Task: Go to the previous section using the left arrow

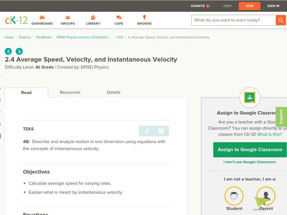Action: click(8, 51)
